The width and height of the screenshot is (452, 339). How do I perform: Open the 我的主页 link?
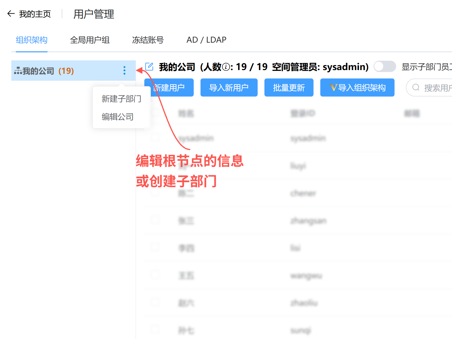(35, 14)
